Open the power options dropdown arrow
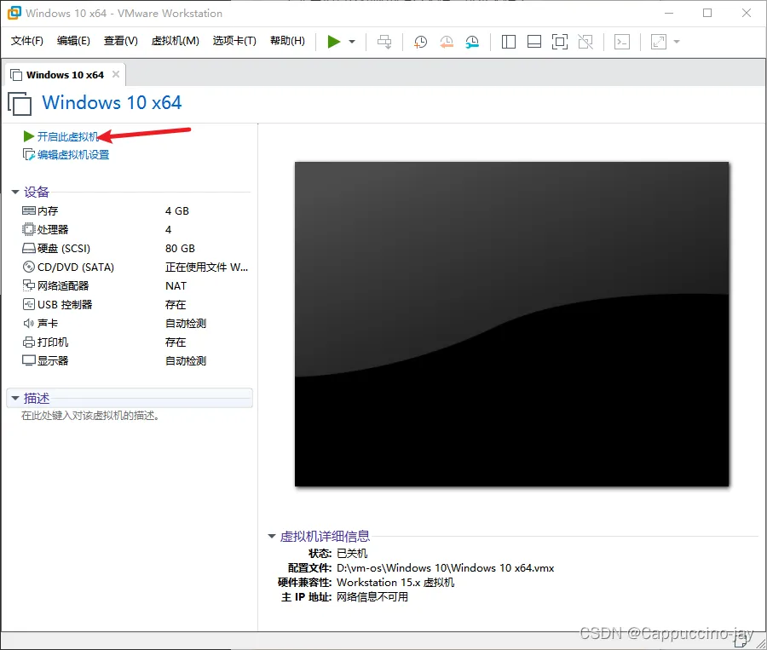Screen dimensions: 767x650 click(352, 42)
